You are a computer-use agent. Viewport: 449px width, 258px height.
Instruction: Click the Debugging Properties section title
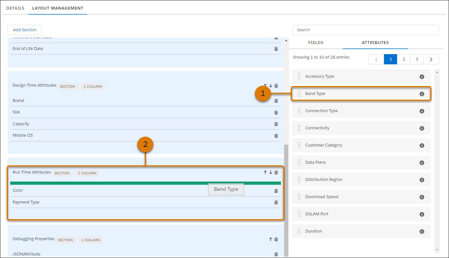33,239
